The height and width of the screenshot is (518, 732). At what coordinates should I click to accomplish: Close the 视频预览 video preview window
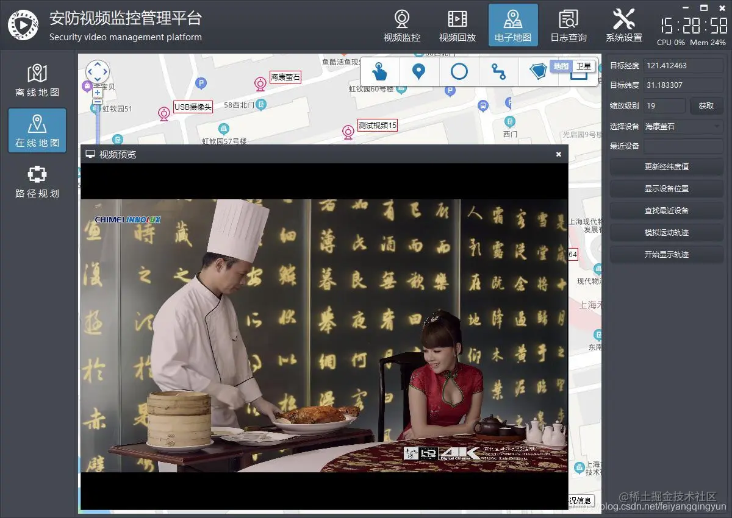558,154
